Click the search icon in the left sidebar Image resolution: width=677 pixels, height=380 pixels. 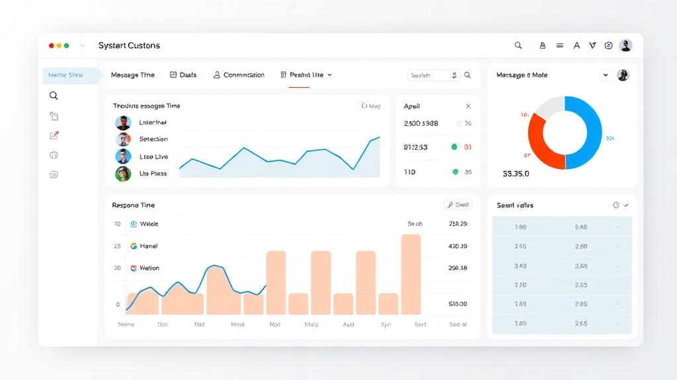tap(54, 96)
